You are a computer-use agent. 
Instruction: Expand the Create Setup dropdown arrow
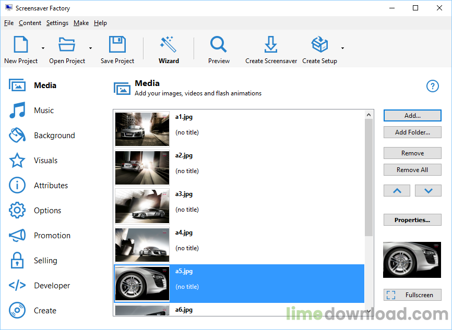coord(342,48)
